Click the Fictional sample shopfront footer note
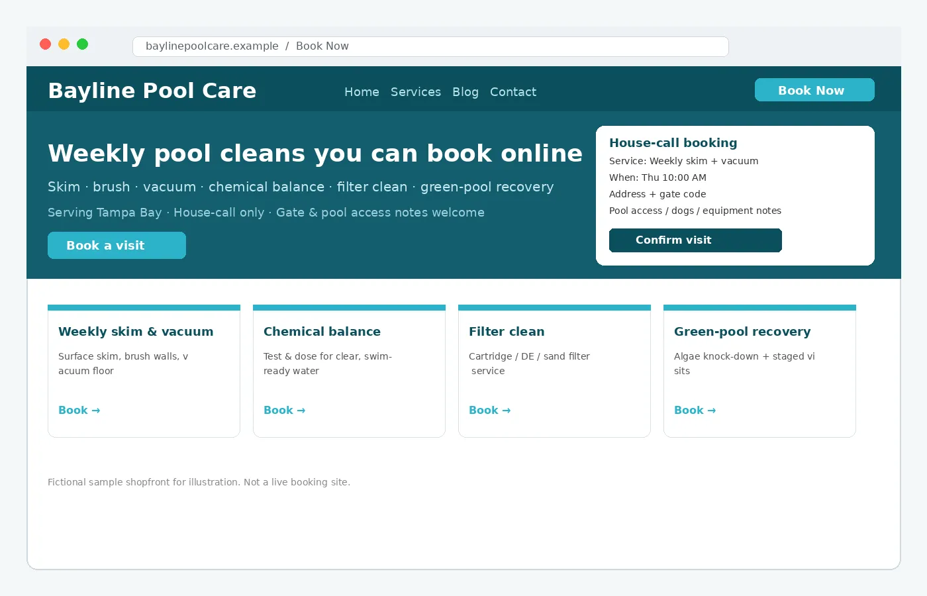 (x=199, y=482)
